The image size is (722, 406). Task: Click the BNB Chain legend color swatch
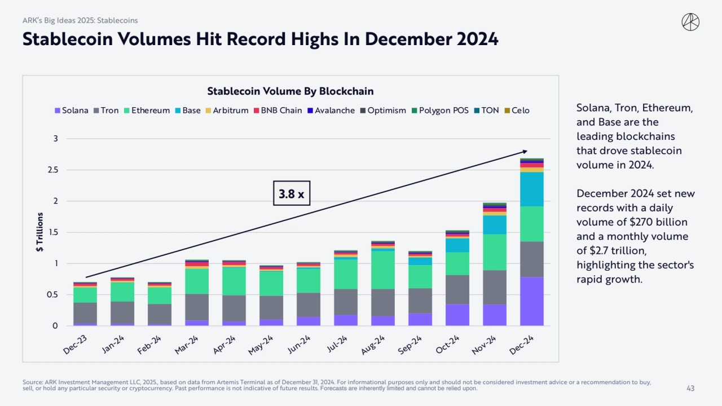coord(256,111)
